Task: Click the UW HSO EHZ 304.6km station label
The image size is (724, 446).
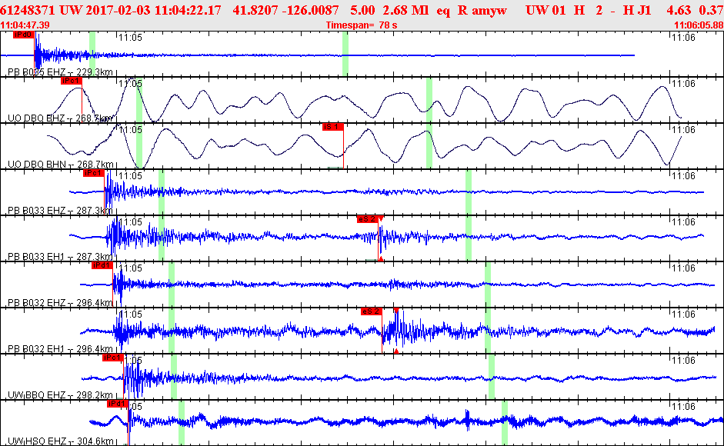Action: point(60,441)
